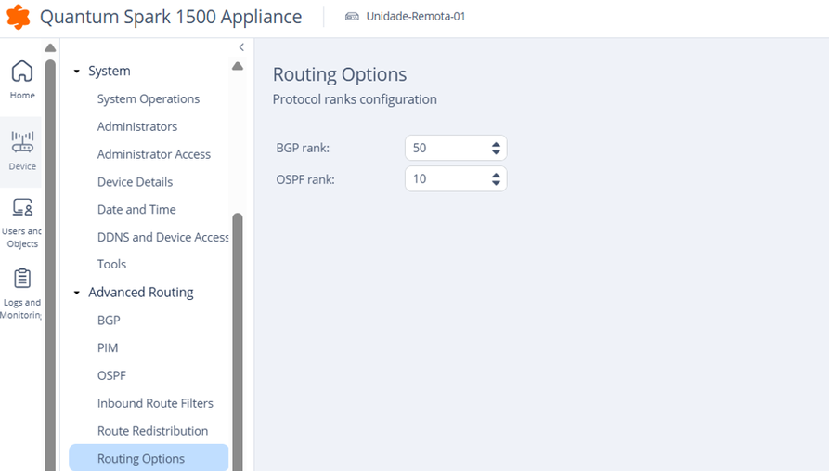The width and height of the screenshot is (829, 471).
Task: Open Users and Objects icon
Action: pyautogui.click(x=22, y=208)
